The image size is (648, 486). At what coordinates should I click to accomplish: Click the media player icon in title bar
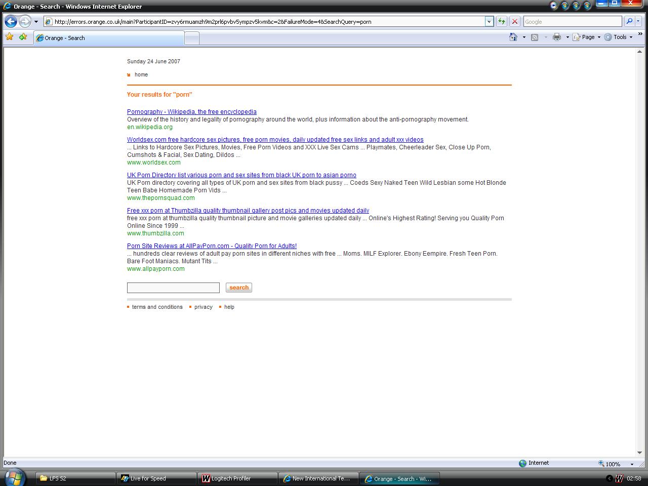(553, 6)
